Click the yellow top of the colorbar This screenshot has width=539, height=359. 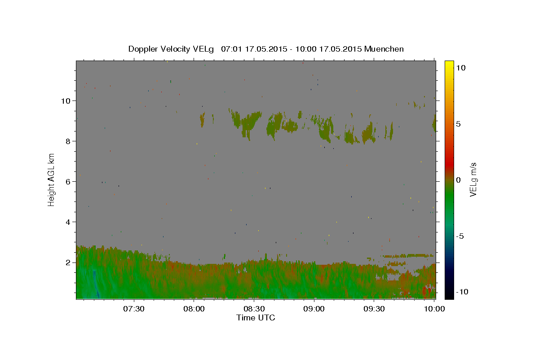pos(449,64)
